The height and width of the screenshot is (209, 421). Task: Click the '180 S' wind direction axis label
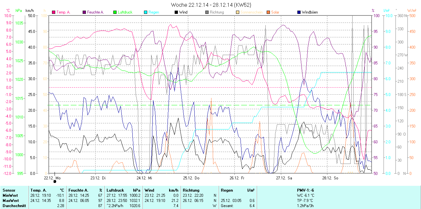(x=402, y=95)
